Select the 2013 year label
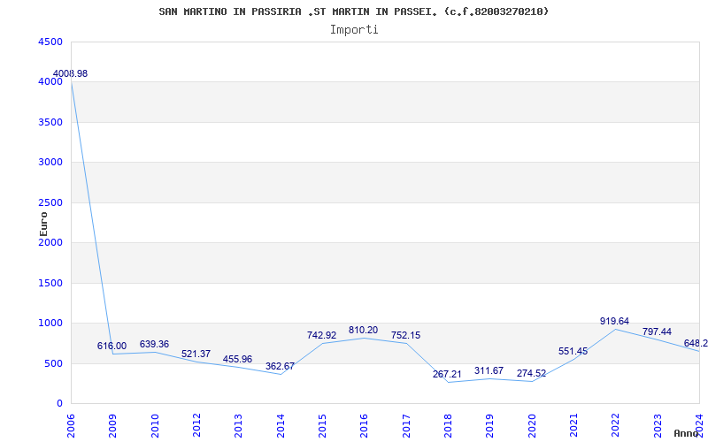 coord(238,425)
